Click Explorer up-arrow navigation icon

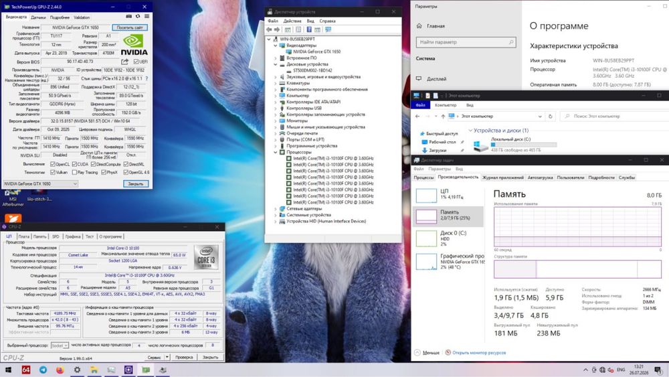point(443,116)
